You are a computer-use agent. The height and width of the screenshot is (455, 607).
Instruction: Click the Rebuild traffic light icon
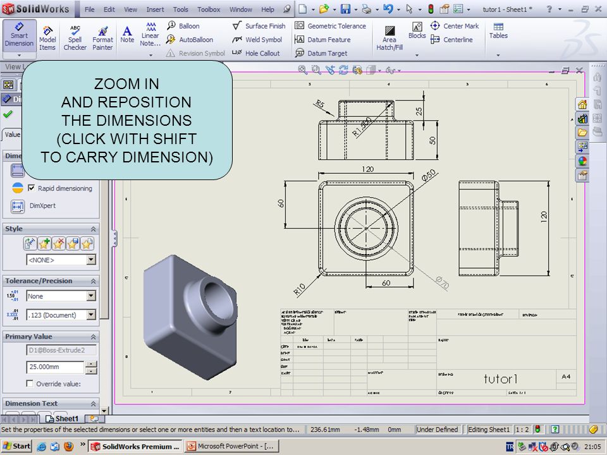point(431,9)
